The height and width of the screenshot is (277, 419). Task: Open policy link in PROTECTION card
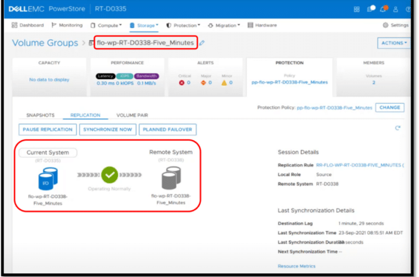[290, 82]
